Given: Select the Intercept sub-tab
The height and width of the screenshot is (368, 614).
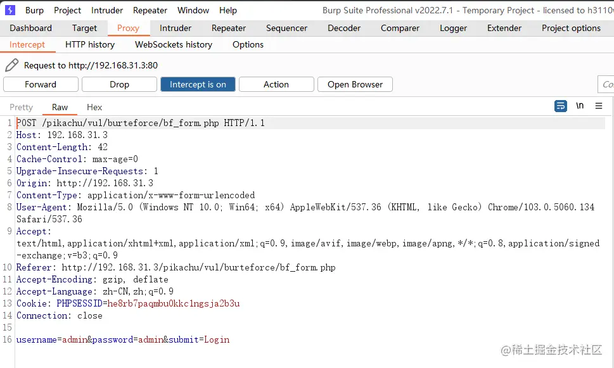Looking at the screenshot, I should click(27, 44).
